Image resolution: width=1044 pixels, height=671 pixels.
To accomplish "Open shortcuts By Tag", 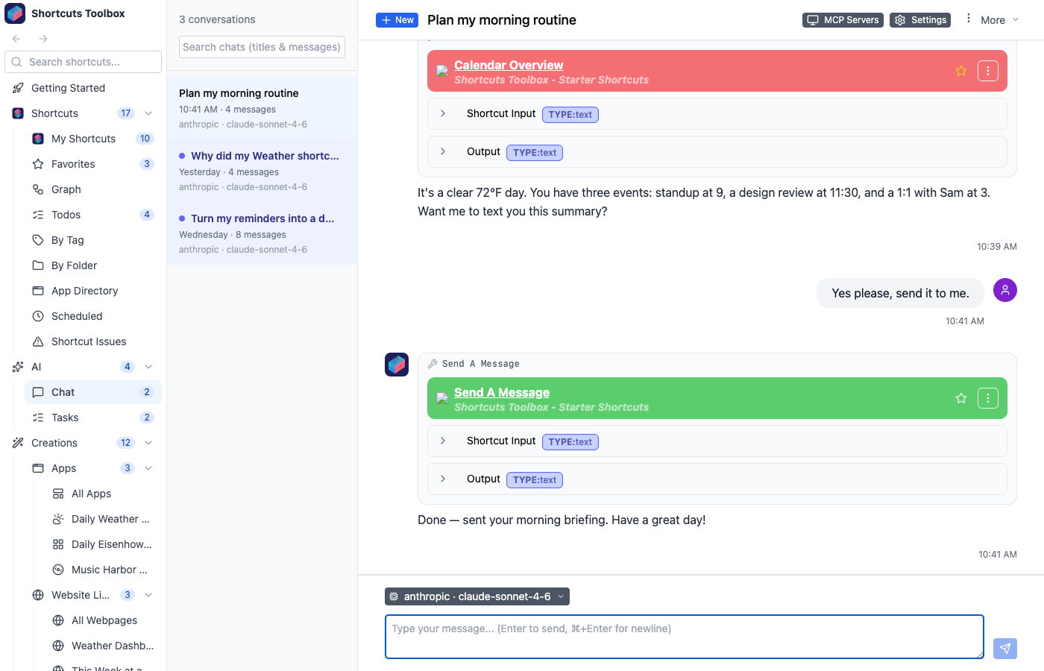I will click(93, 240).
